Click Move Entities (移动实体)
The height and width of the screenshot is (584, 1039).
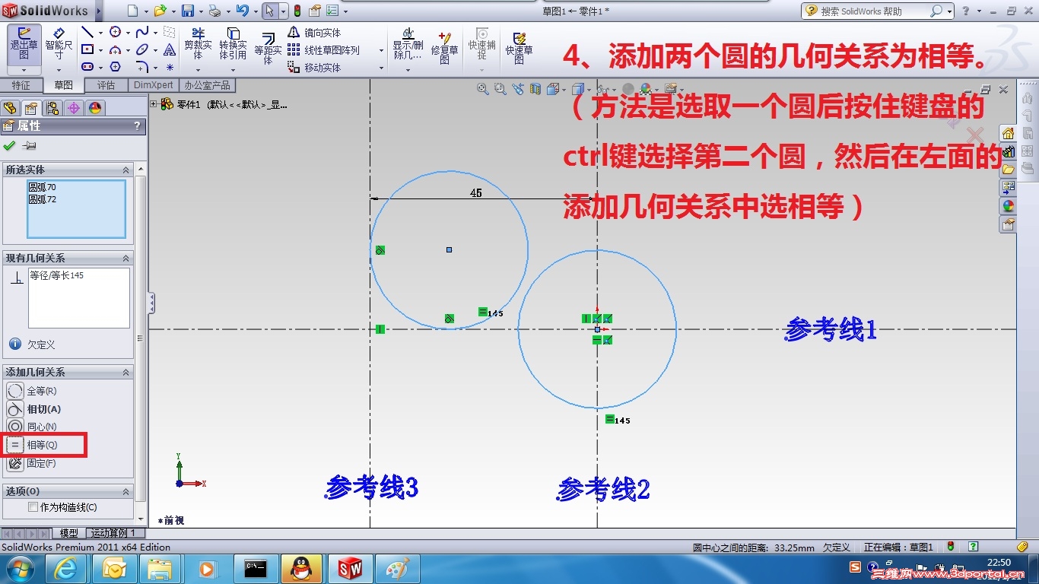(x=314, y=68)
